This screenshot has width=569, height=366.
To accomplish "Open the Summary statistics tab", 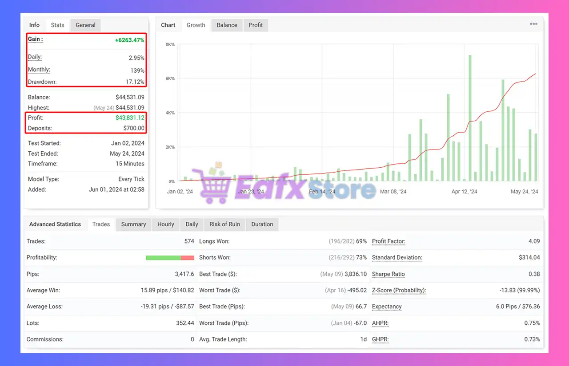I will pos(133,224).
